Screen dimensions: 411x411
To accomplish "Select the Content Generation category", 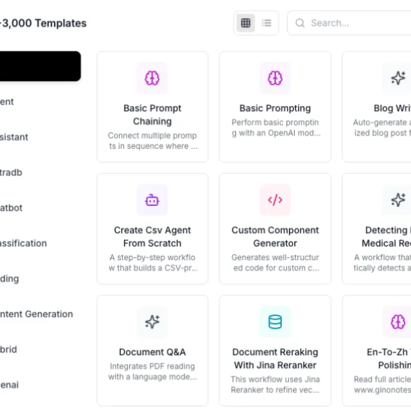I will pos(36,314).
